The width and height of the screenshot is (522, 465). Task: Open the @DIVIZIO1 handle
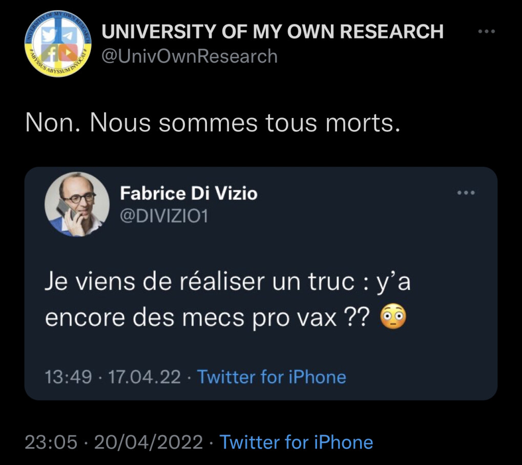coord(164,216)
